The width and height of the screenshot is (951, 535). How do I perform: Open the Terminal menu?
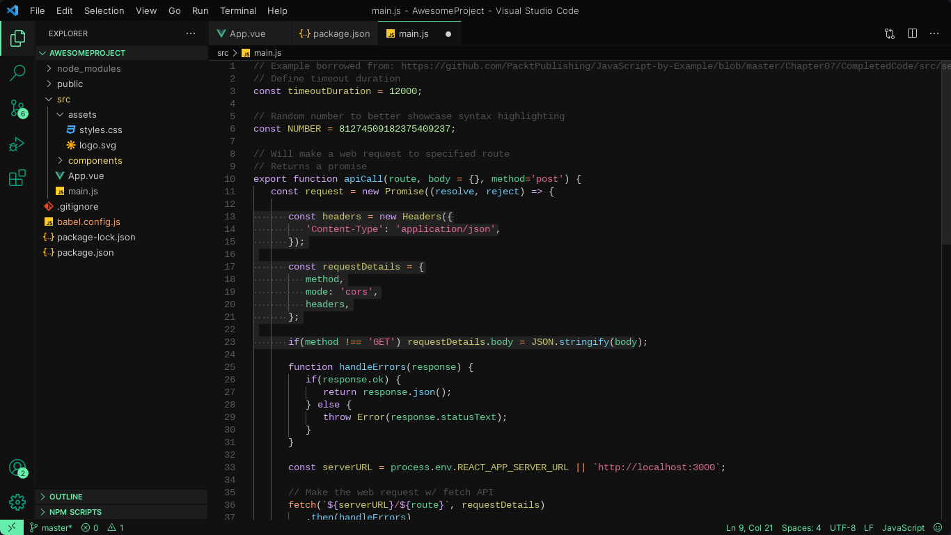238,10
